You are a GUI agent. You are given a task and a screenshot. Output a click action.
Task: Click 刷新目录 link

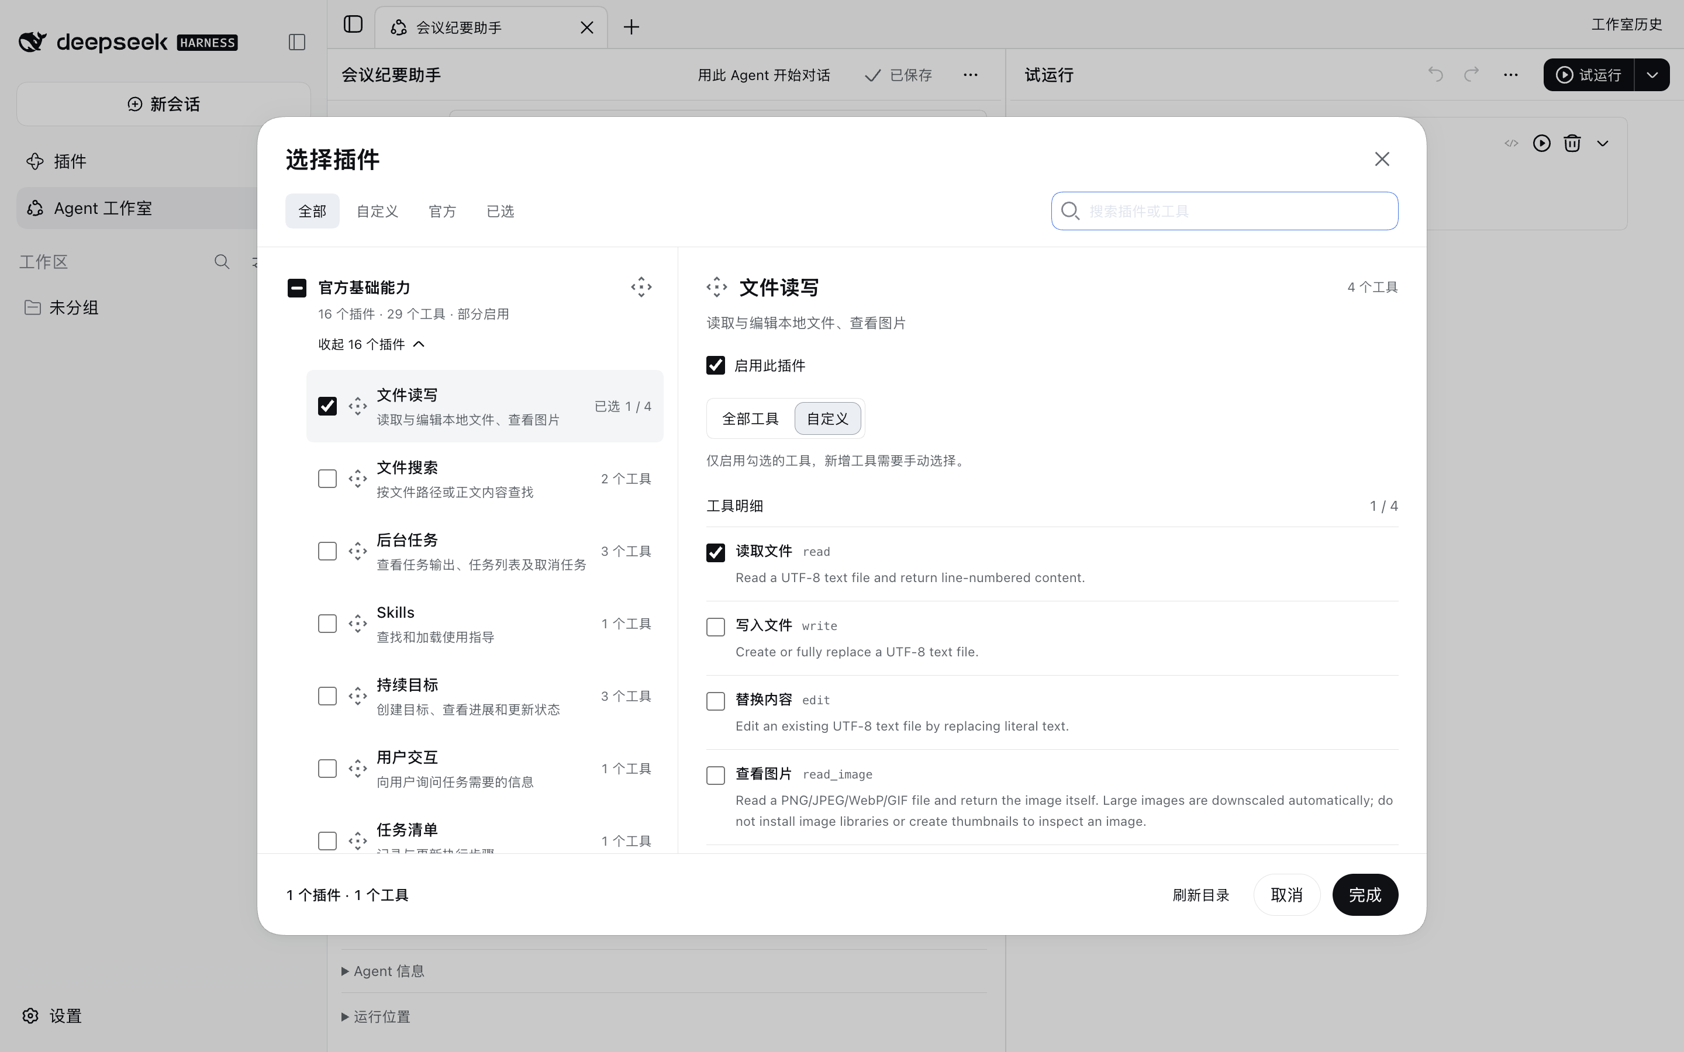click(1200, 895)
